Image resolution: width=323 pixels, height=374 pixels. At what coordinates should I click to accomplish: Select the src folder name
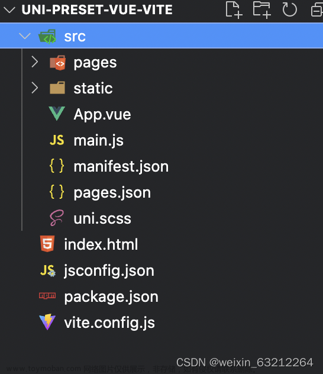(75, 37)
